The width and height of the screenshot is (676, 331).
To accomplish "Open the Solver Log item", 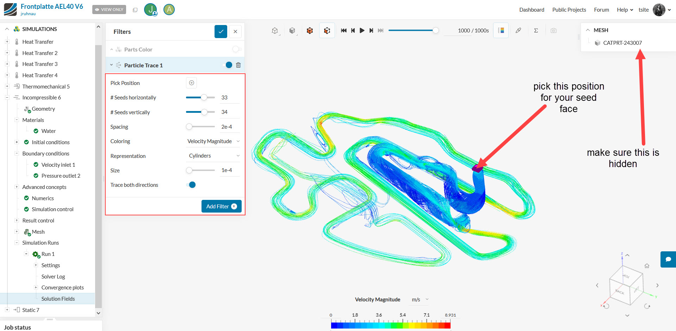I will coord(53,277).
